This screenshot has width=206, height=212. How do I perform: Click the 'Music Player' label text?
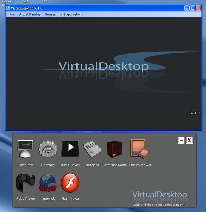(70, 165)
